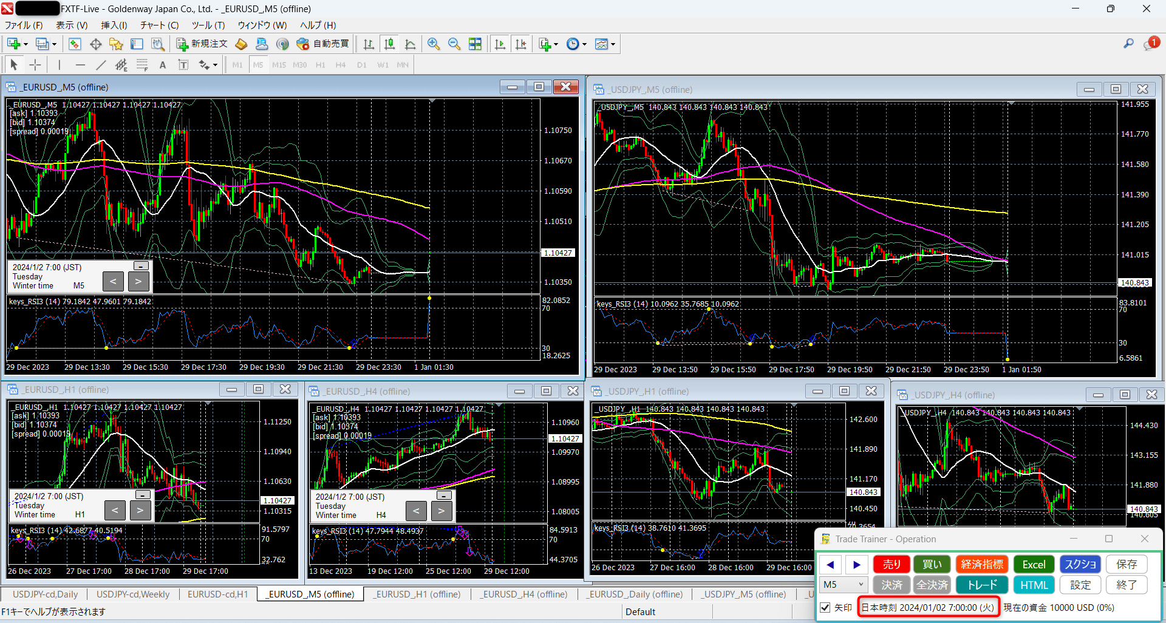
Task: Click the next bar arrow in EURUSD_M5 panel
Action: (138, 281)
